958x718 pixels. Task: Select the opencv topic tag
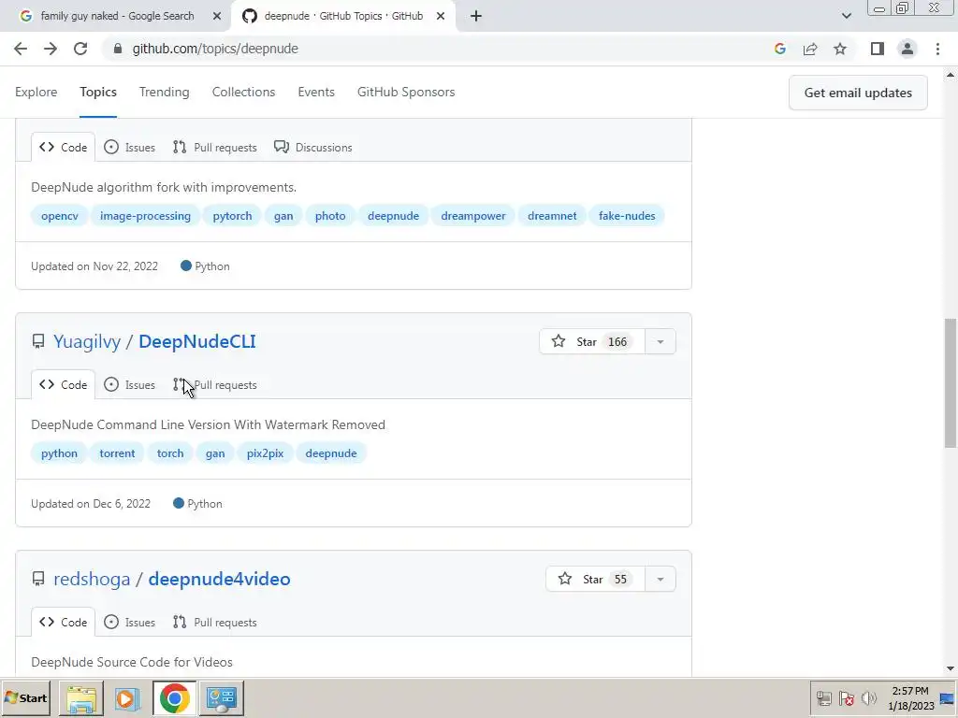pyautogui.click(x=60, y=216)
